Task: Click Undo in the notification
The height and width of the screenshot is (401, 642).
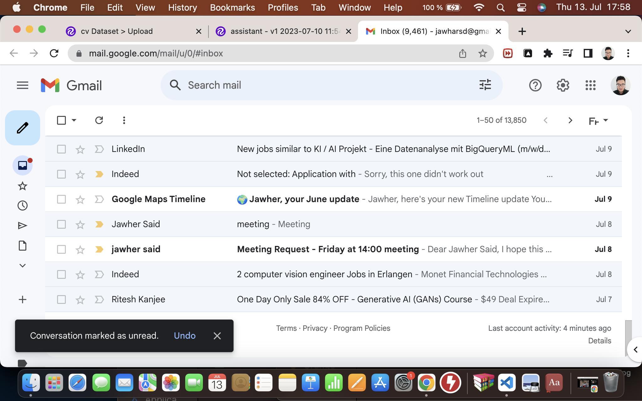Action: click(x=185, y=336)
